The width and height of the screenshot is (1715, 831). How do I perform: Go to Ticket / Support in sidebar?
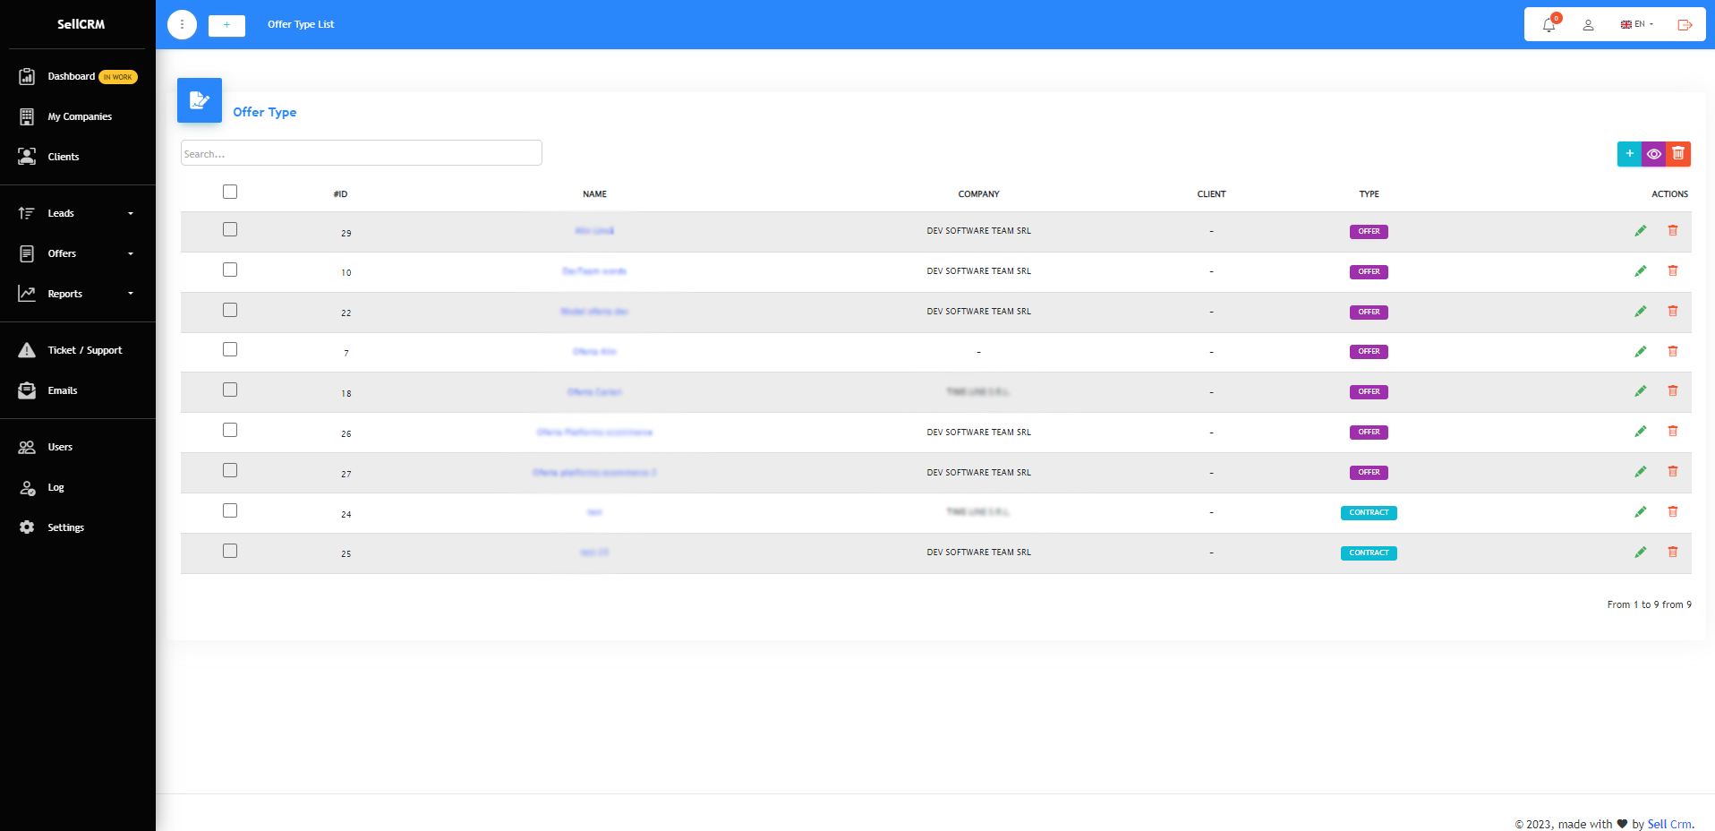(84, 350)
